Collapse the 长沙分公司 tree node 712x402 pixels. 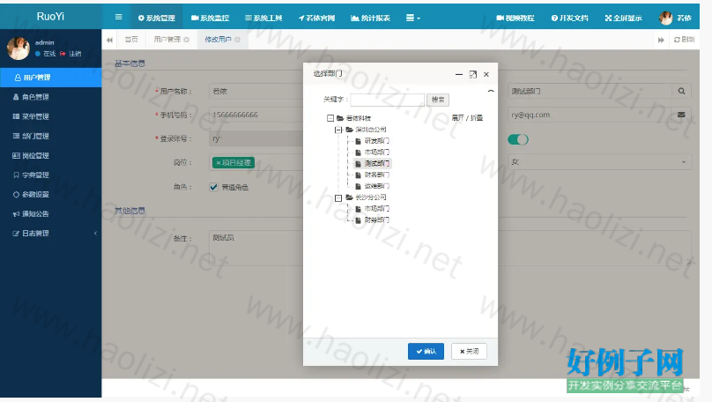pyautogui.click(x=338, y=197)
